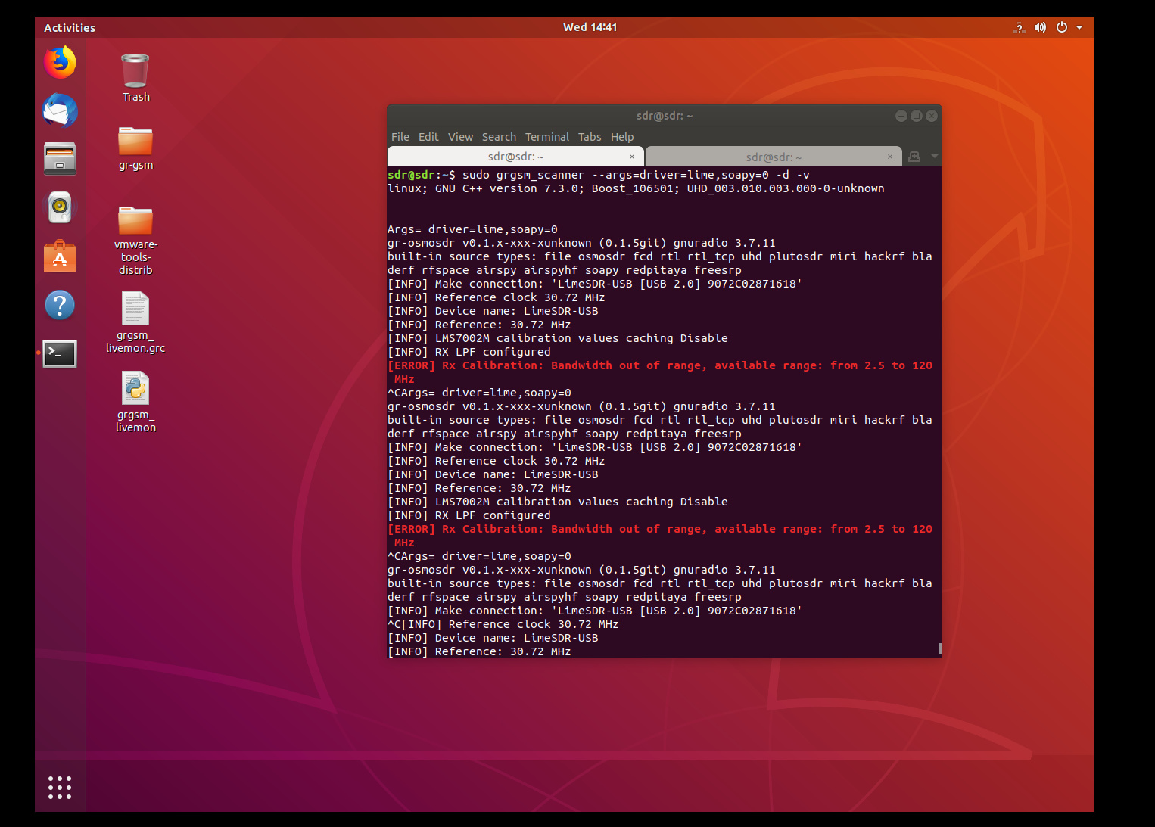The height and width of the screenshot is (827, 1155).
Task: Show Applications grid button
Action: (60, 787)
